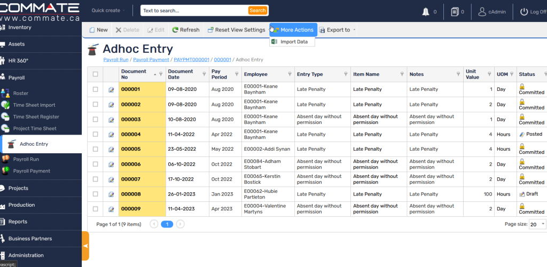The width and height of the screenshot is (547, 267).
Task: Open edit icon for document 000004
Action: (x=111, y=135)
